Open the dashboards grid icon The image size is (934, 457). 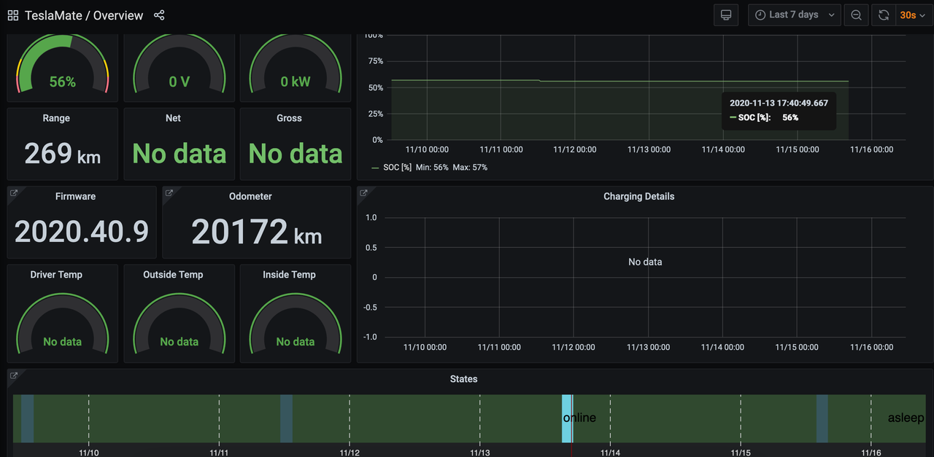13,15
